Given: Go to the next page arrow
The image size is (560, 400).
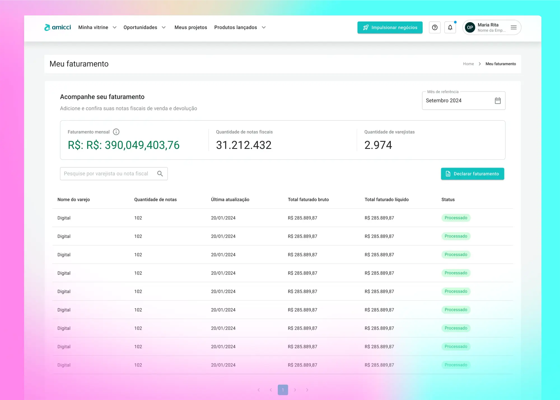Looking at the screenshot, I should (x=295, y=390).
